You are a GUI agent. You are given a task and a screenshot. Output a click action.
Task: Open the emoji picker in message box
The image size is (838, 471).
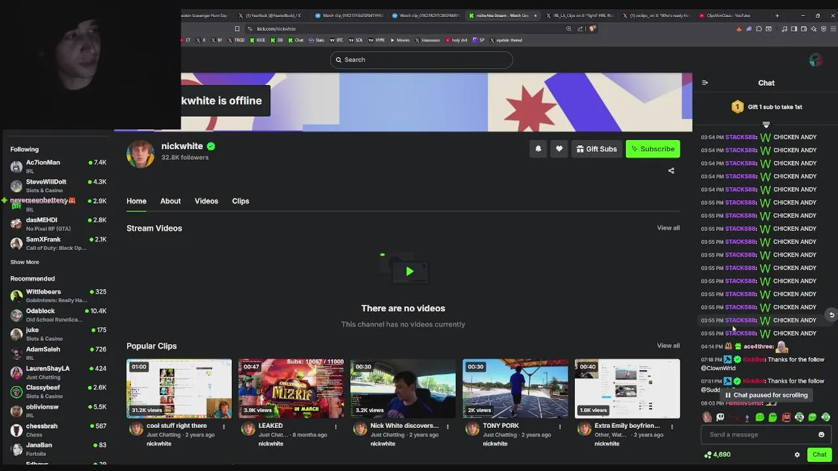coord(821,434)
